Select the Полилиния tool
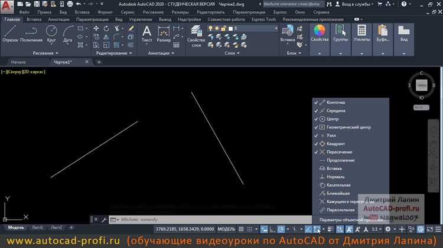This screenshot has height=248, width=443. pos(31,34)
